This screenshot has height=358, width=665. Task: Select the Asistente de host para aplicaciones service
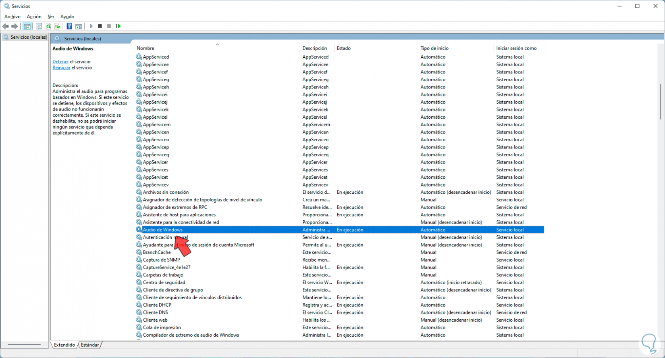(x=179, y=215)
